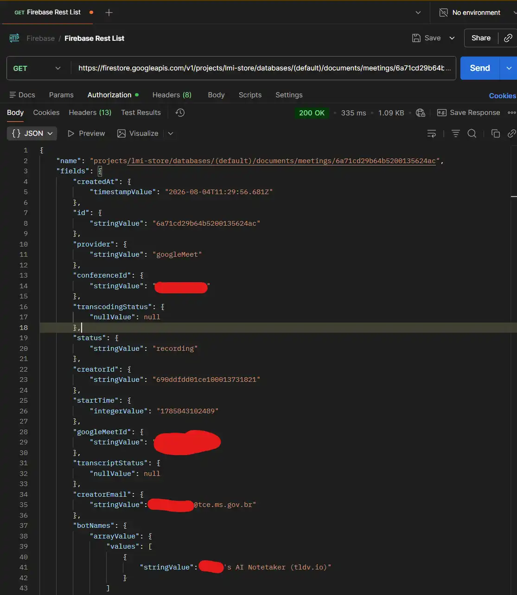Screen dimensions: 517x595
Task: Click the id value 6a71cd29b64b5200135624ac
Action: [x=206, y=223]
